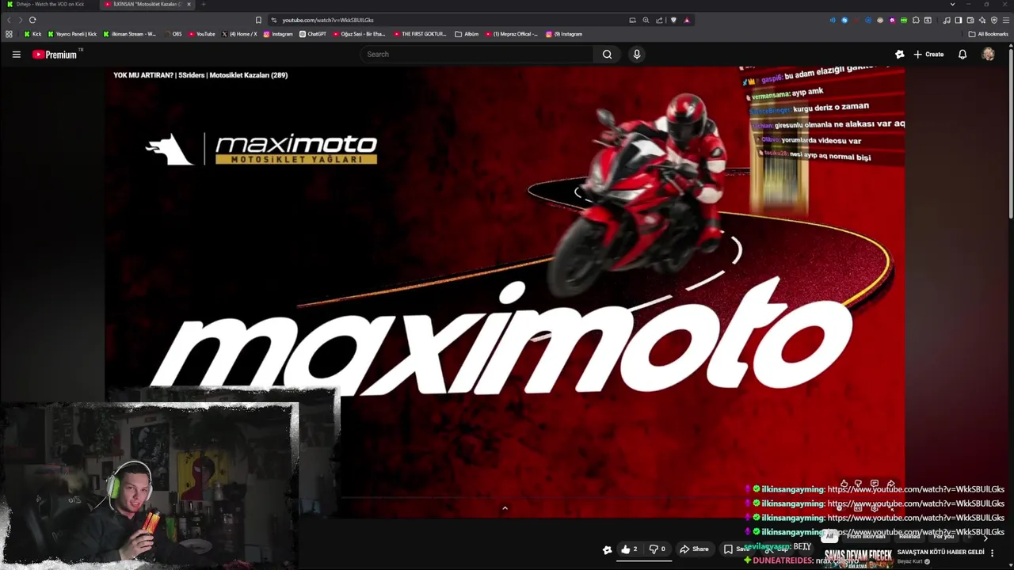Go back in browser history
This screenshot has width=1014, height=570.
[x=10, y=20]
